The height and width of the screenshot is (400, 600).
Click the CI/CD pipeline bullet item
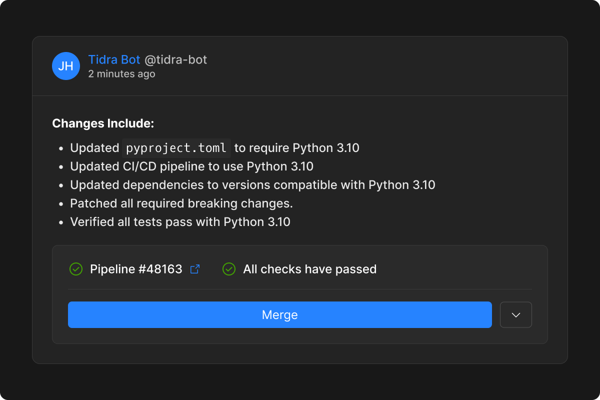coord(191,166)
